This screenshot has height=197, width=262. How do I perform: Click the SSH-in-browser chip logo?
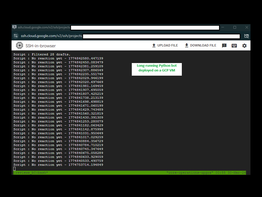tap(20, 45)
